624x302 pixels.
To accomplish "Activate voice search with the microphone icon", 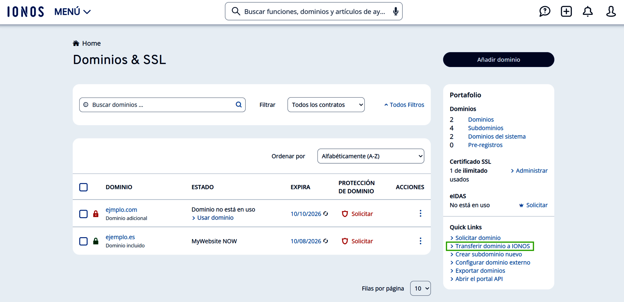I will pyautogui.click(x=396, y=11).
